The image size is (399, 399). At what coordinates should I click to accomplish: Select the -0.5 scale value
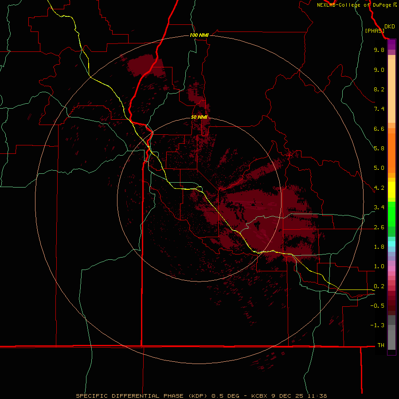point(377,306)
